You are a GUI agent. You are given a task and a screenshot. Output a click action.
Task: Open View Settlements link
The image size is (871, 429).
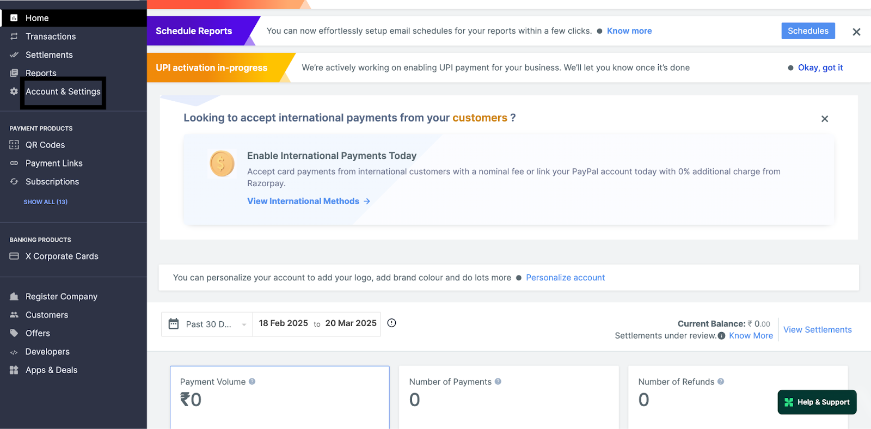817,330
